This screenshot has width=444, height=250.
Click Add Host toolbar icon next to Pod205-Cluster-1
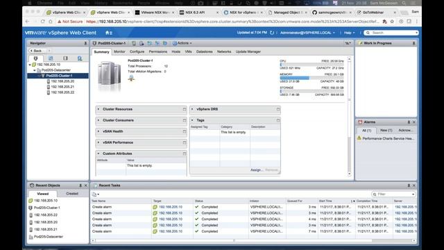pyautogui.click(x=134, y=43)
